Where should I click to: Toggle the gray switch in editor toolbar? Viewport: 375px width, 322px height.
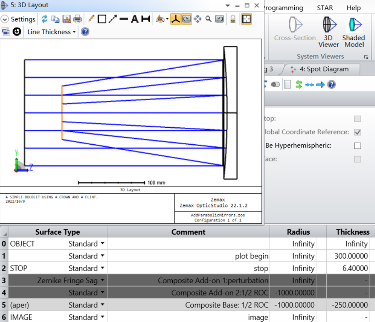coord(275,85)
